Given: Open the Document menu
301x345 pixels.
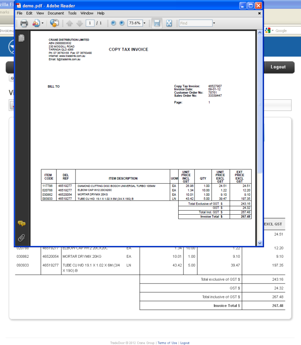Looking at the screenshot, I should 56,13.
